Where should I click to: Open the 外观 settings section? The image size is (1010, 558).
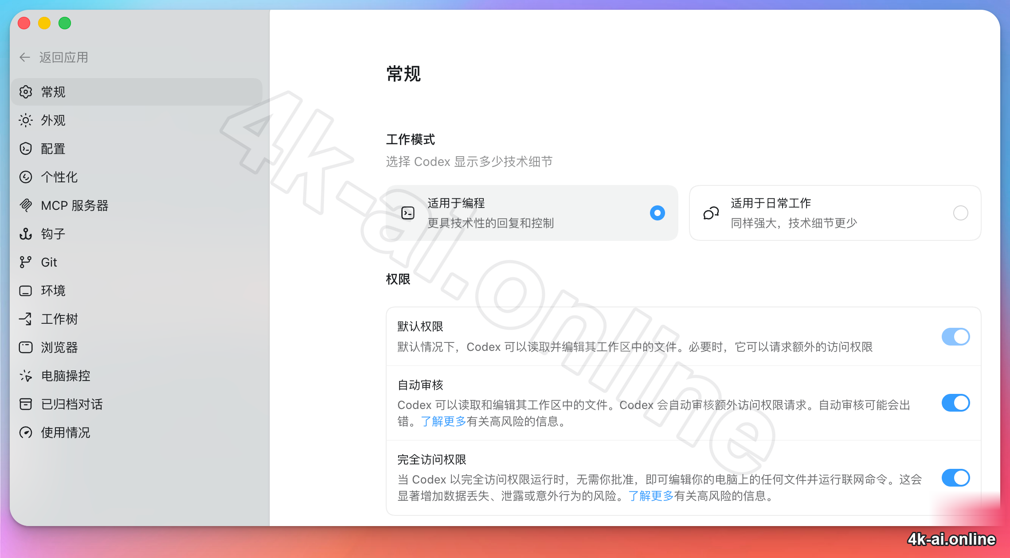(x=137, y=120)
